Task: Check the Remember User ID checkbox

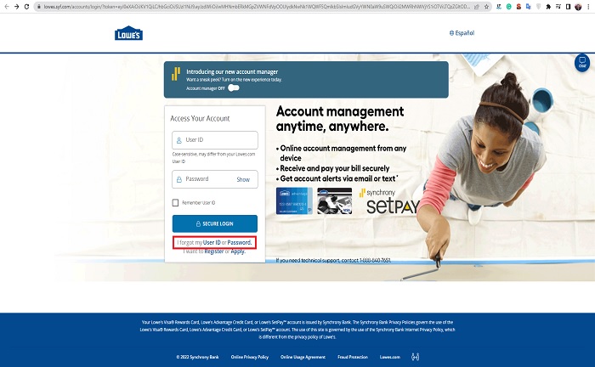Action: pos(175,203)
